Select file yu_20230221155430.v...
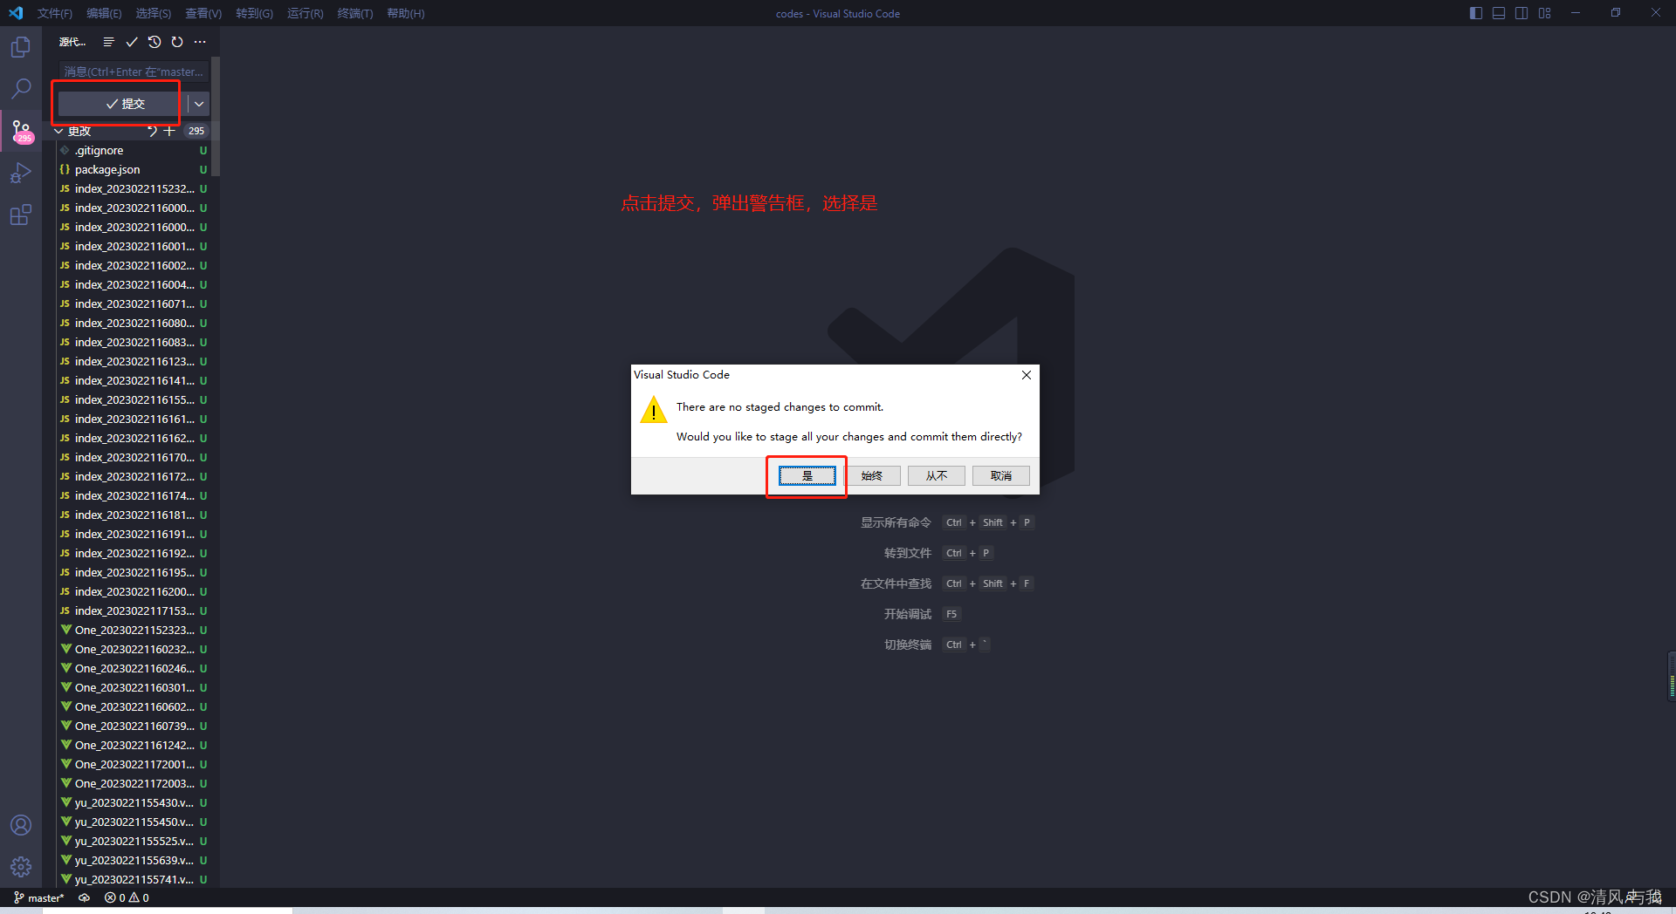The width and height of the screenshot is (1676, 914). click(x=131, y=802)
